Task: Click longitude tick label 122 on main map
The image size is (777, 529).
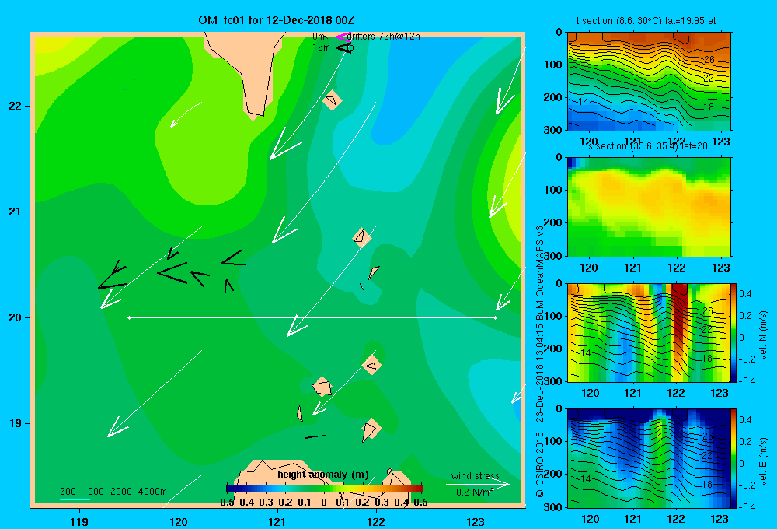Action: (x=376, y=521)
